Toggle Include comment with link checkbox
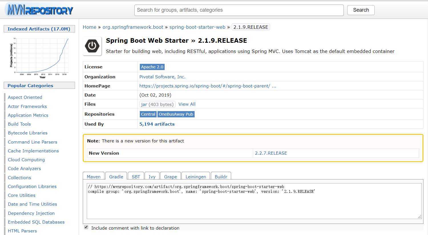 (x=86, y=227)
